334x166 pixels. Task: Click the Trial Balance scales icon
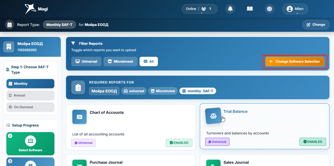click(213, 116)
